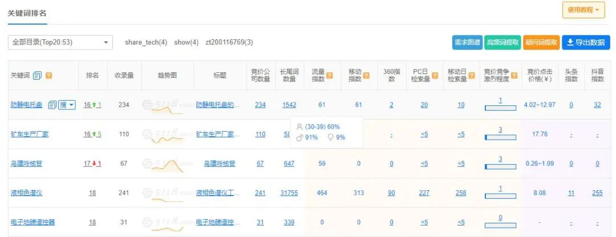Click the 高频词提取 button

point(502,42)
